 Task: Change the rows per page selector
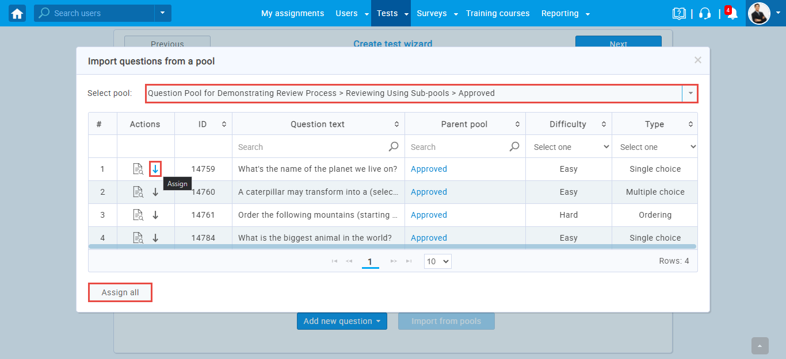pyautogui.click(x=437, y=261)
